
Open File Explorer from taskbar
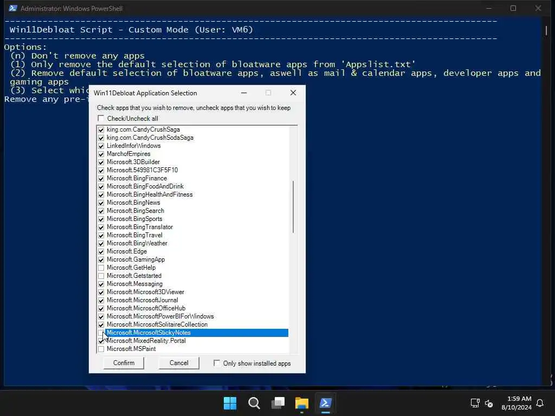coord(301,403)
